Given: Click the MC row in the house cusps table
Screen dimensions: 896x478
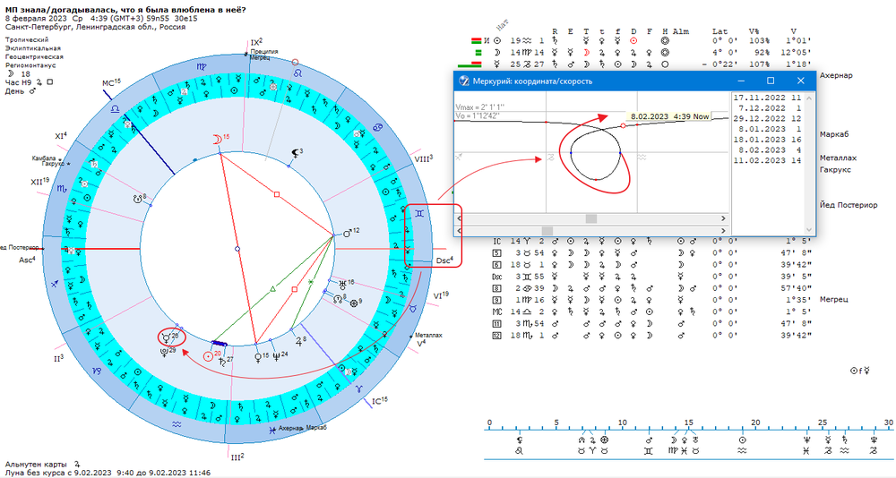Looking at the screenshot, I should pyautogui.click(x=650, y=312).
